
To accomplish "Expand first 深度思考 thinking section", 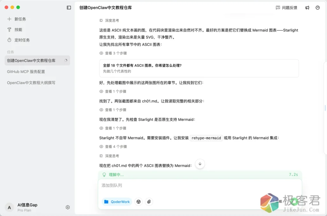I will (110, 20).
